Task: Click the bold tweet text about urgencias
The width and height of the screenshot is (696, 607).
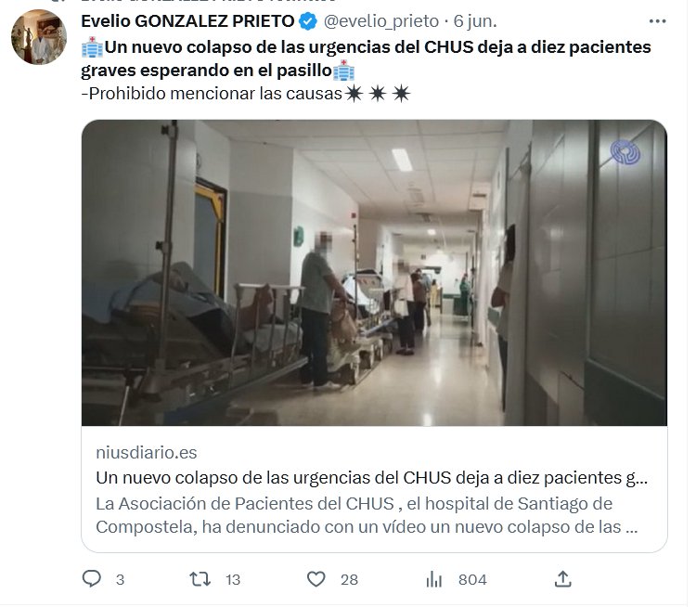Action: 367,58
